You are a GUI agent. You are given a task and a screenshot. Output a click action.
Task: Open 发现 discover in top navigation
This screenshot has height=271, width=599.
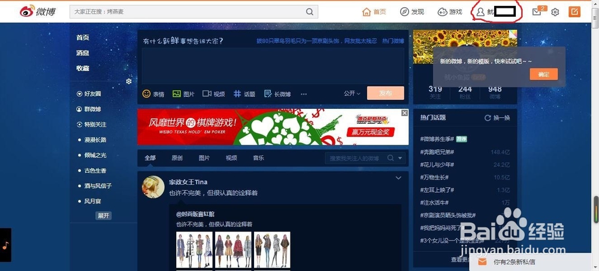412,12
